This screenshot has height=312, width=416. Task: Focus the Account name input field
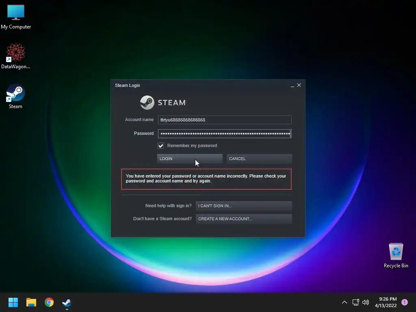click(x=225, y=120)
